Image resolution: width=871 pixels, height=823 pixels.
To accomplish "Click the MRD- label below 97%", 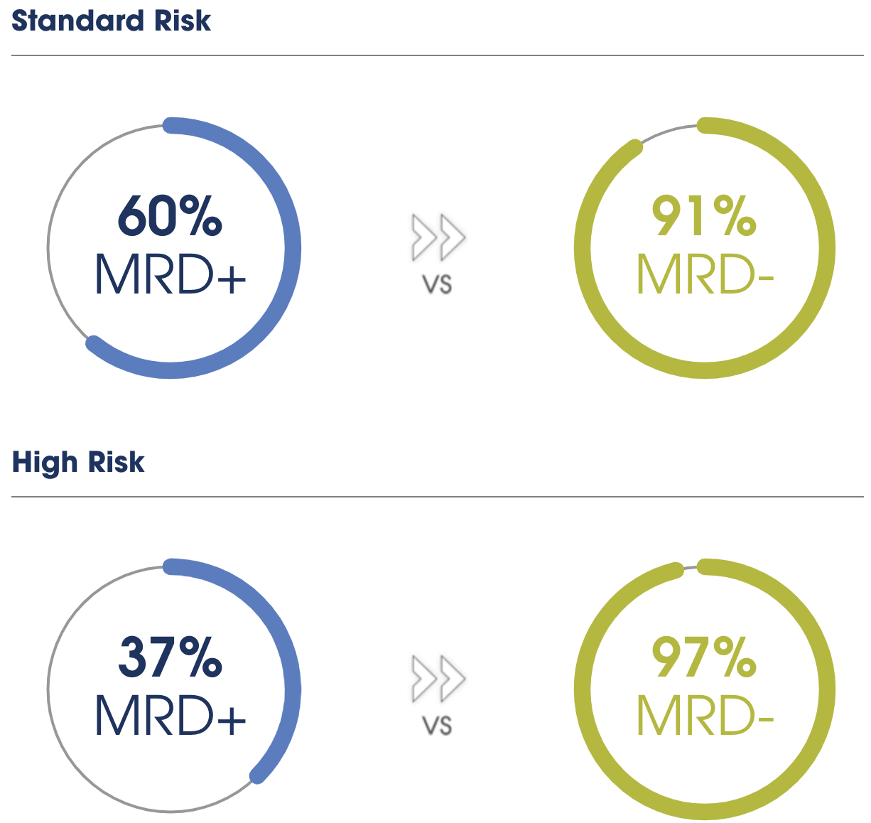I will (x=705, y=716).
